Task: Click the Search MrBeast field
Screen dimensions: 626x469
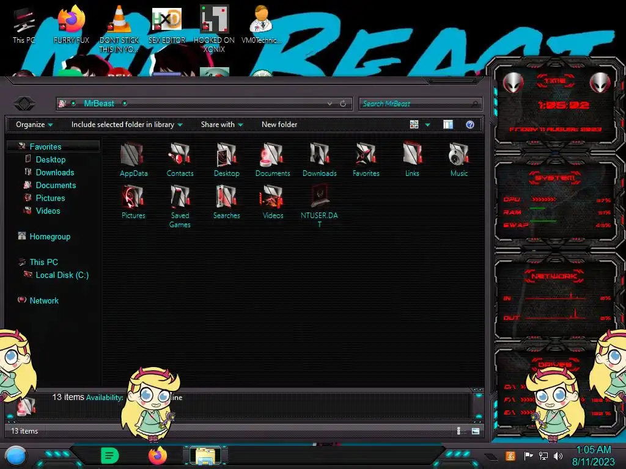Action: coord(421,104)
